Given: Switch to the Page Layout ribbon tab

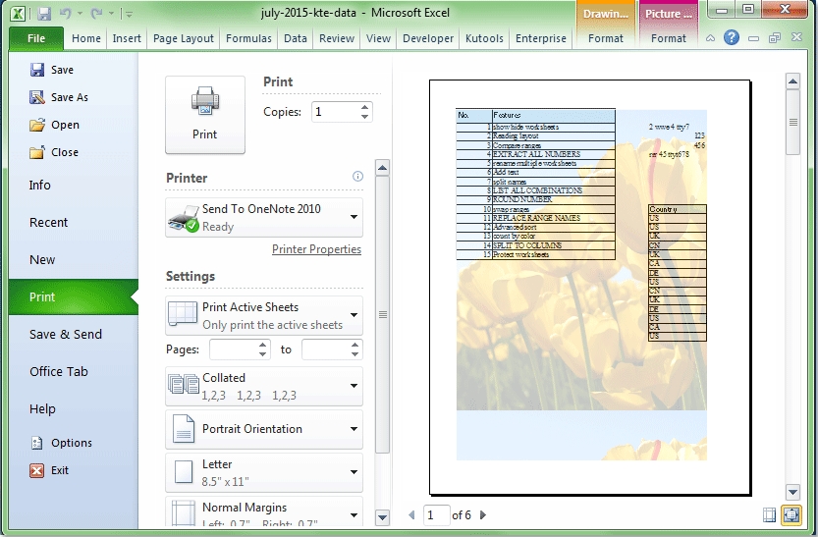Looking at the screenshot, I should (x=183, y=38).
